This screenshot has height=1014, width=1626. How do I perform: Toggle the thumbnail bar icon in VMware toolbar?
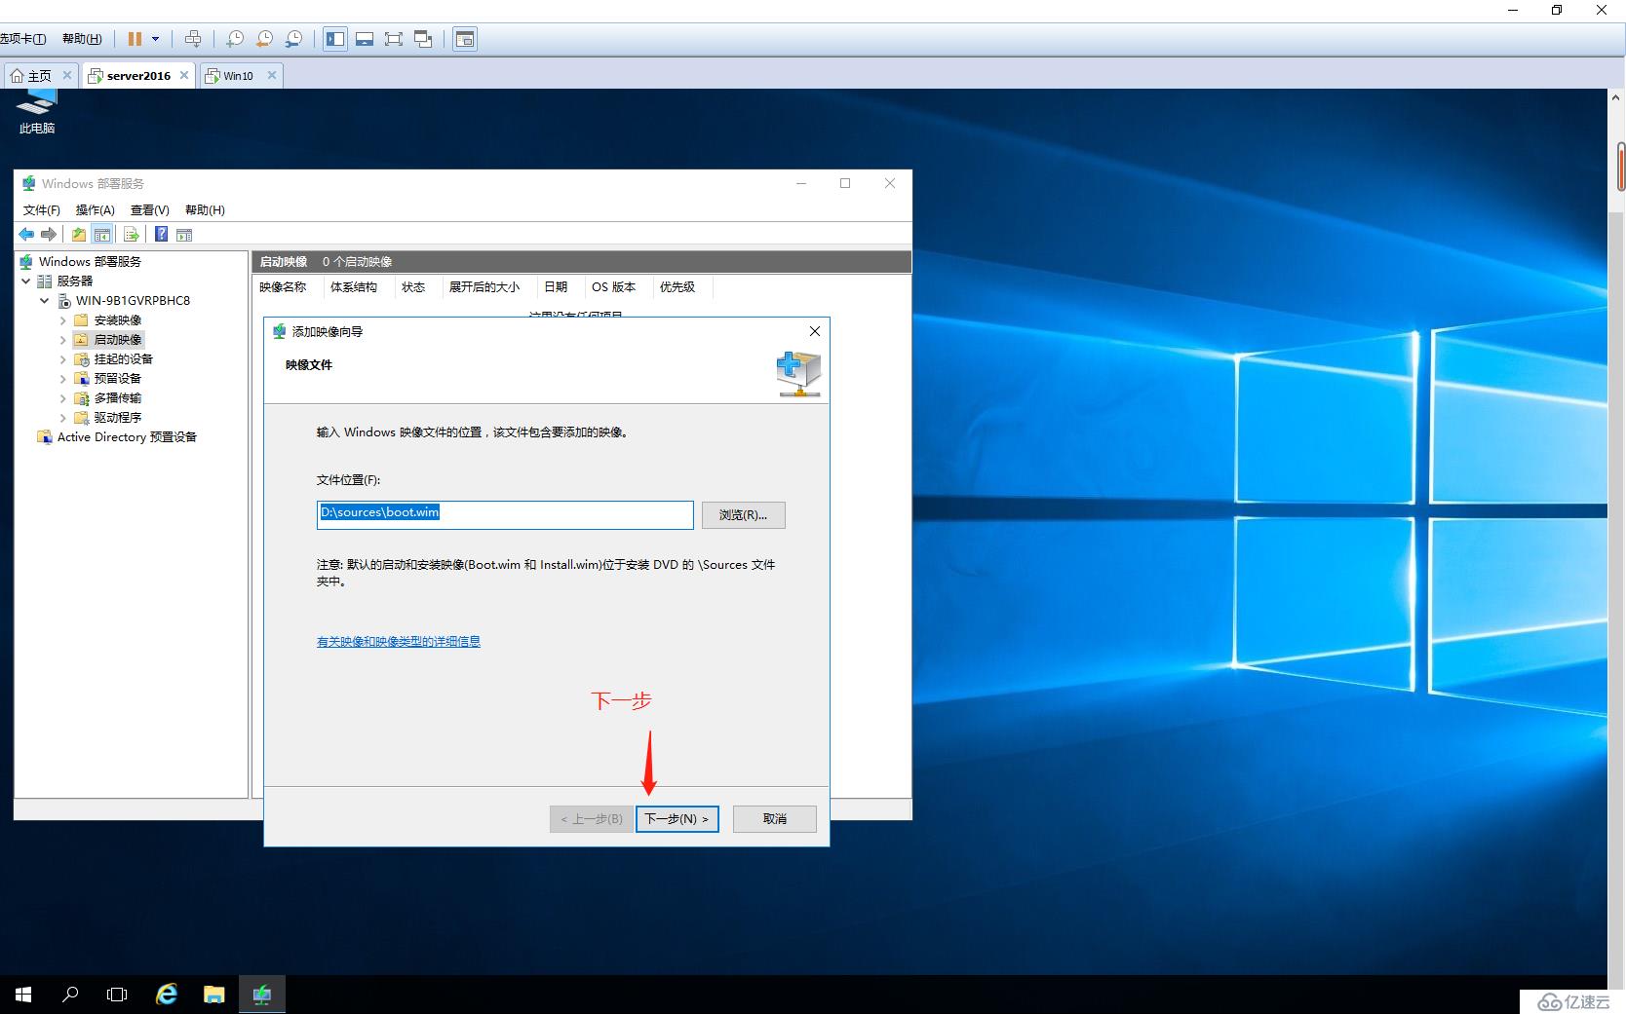point(365,39)
